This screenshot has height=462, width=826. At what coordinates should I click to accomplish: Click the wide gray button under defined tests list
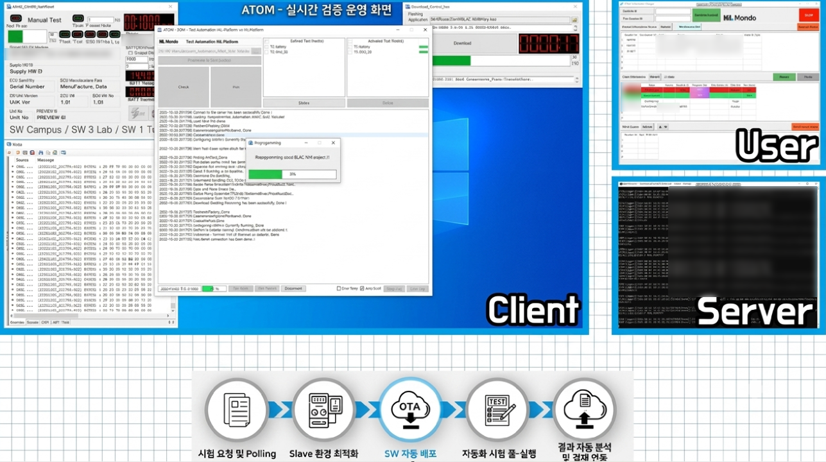(304, 103)
